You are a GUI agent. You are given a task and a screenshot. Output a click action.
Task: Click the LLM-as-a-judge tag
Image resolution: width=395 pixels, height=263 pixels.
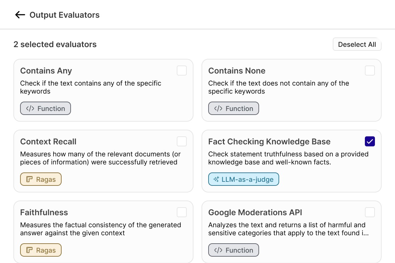(243, 179)
